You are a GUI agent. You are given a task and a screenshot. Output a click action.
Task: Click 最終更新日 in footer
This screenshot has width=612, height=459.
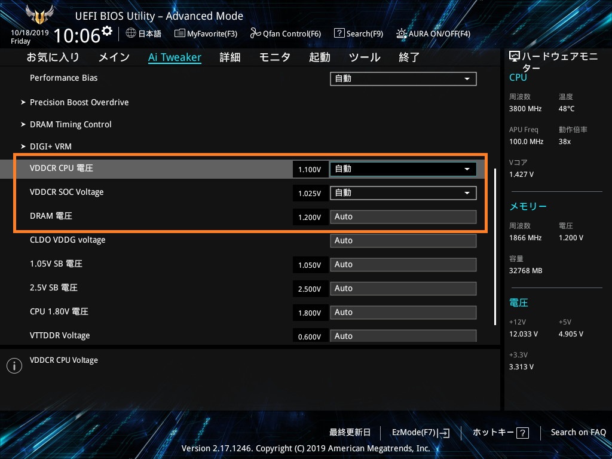coord(350,432)
